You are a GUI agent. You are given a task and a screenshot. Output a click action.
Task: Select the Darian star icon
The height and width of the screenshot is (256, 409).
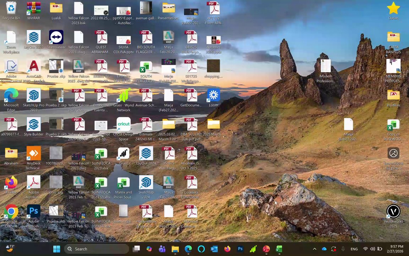tap(393, 11)
